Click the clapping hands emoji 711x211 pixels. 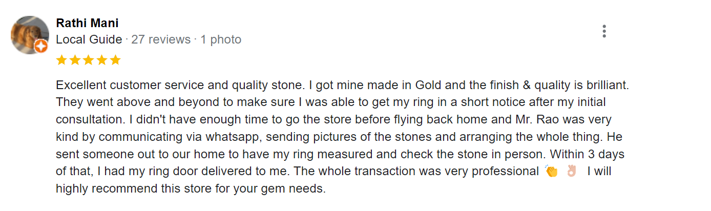551,171
